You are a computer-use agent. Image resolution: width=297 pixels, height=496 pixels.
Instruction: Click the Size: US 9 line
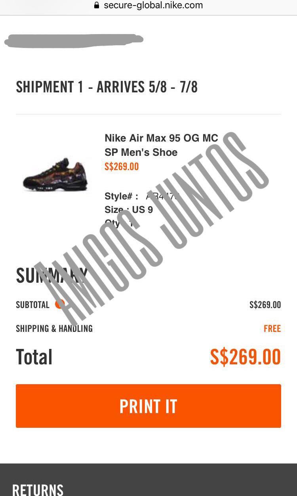[x=129, y=210]
